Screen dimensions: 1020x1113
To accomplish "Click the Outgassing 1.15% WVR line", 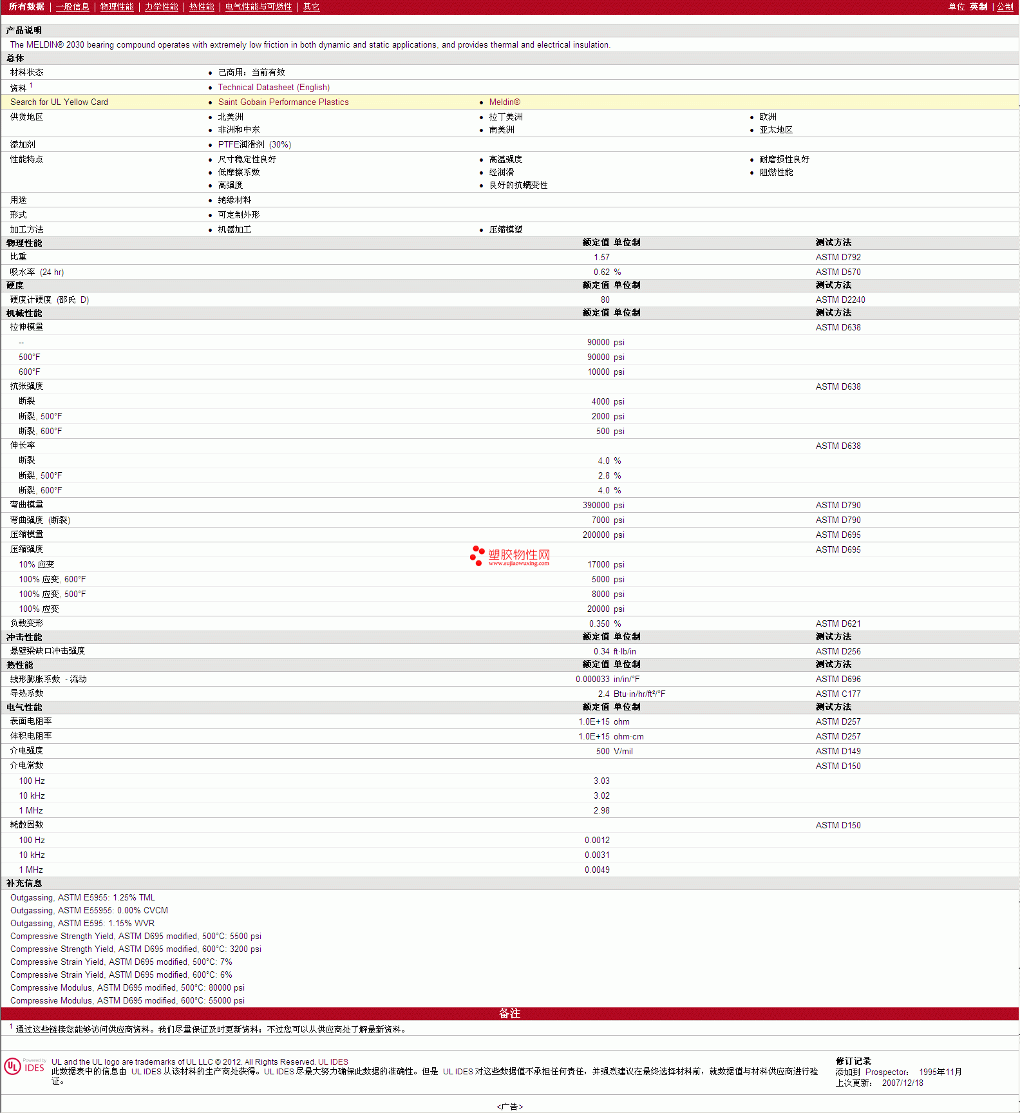I will 82,923.
